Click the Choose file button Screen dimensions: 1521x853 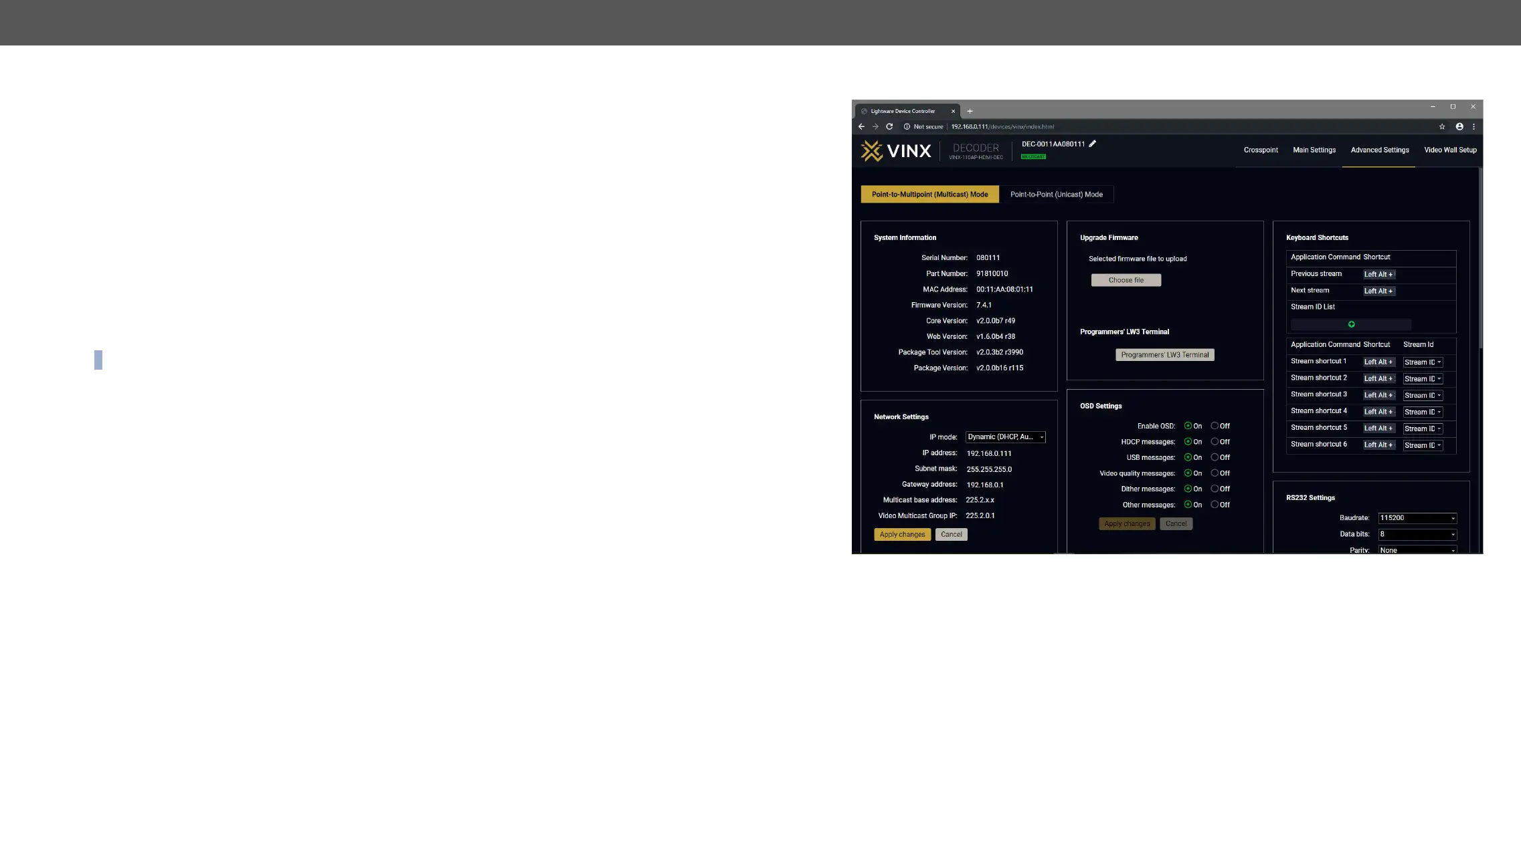1126,280
